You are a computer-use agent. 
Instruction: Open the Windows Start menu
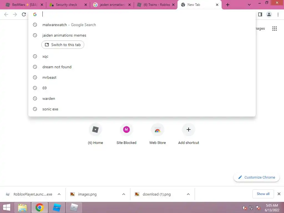click(x=7, y=207)
